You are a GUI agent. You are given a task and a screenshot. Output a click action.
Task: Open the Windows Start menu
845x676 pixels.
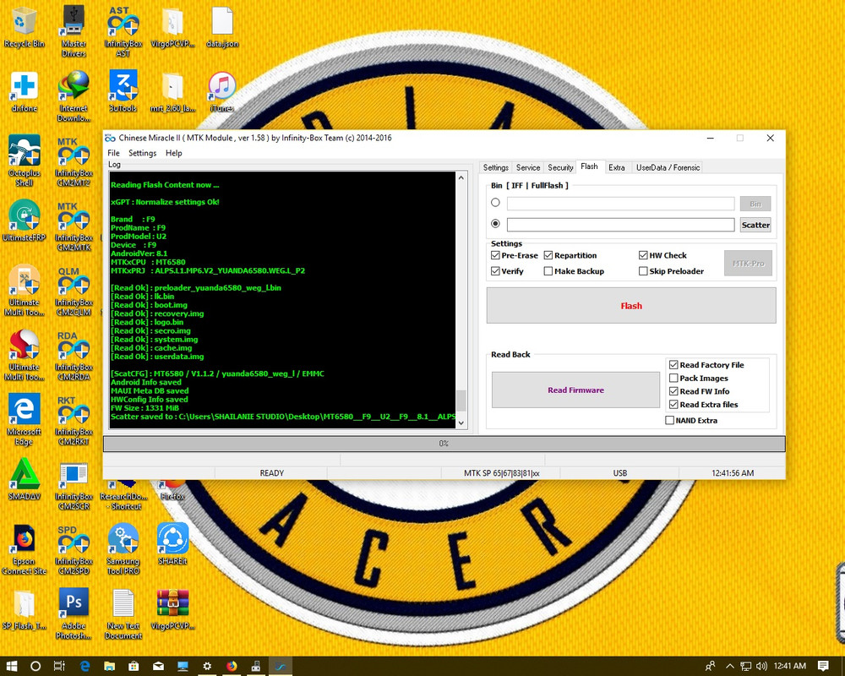coord(11,666)
